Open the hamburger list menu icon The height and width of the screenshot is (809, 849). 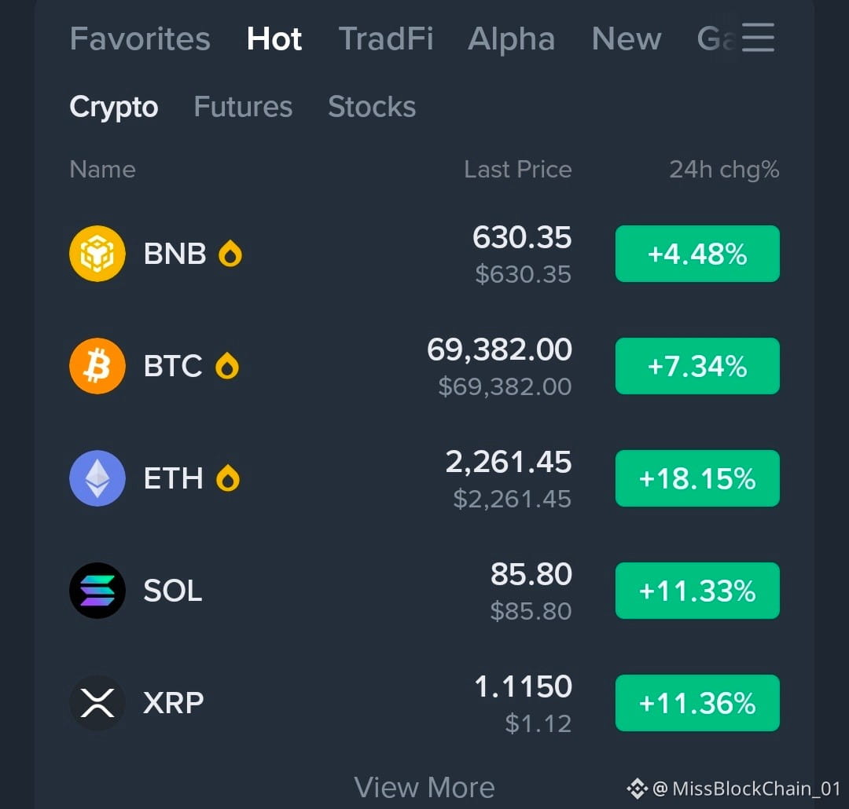tap(758, 38)
